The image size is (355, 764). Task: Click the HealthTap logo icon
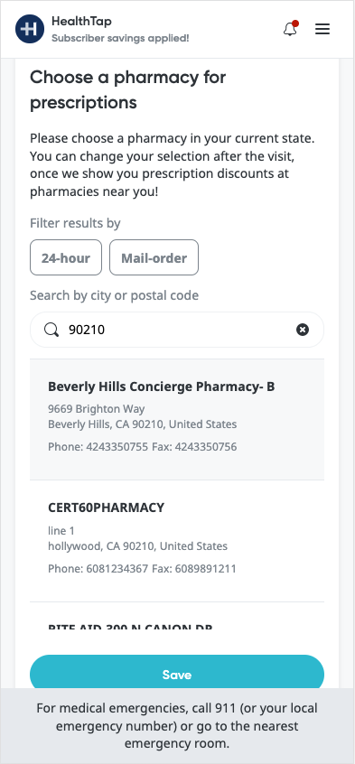tap(30, 29)
